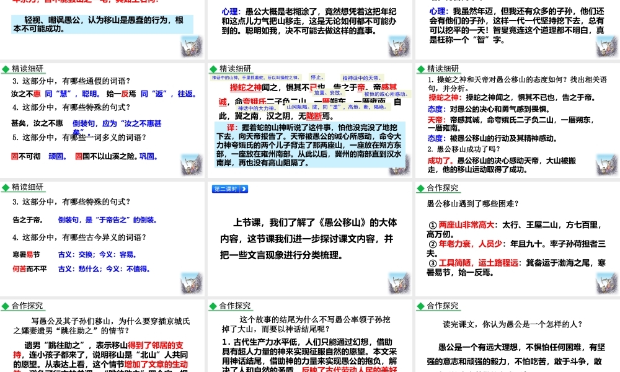Click the red answer 成功了。

coord(441,161)
